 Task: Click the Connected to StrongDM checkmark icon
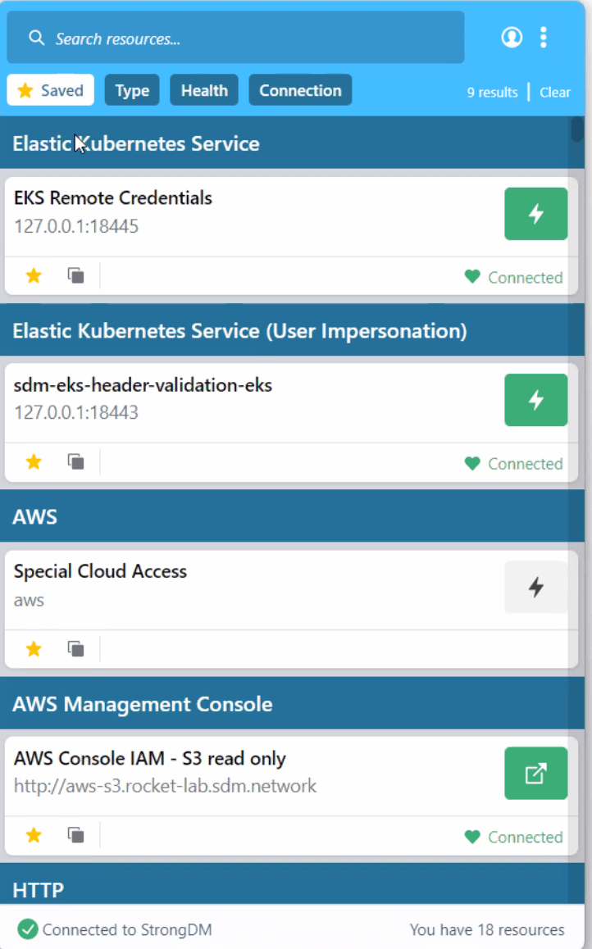[27, 929]
